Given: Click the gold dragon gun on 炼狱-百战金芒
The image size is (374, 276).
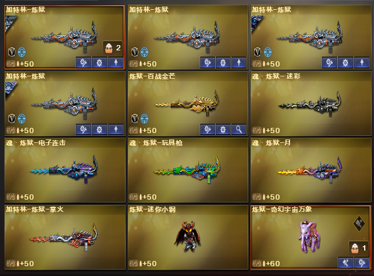Looking at the screenshot, I should click(187, 104).
